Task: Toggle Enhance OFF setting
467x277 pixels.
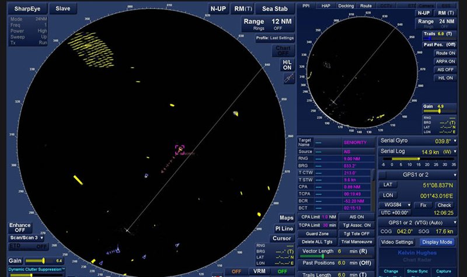Action: (x=19, y=227)
